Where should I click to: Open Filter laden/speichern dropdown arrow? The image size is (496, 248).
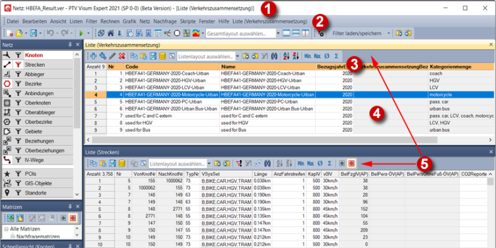point(389,33)
